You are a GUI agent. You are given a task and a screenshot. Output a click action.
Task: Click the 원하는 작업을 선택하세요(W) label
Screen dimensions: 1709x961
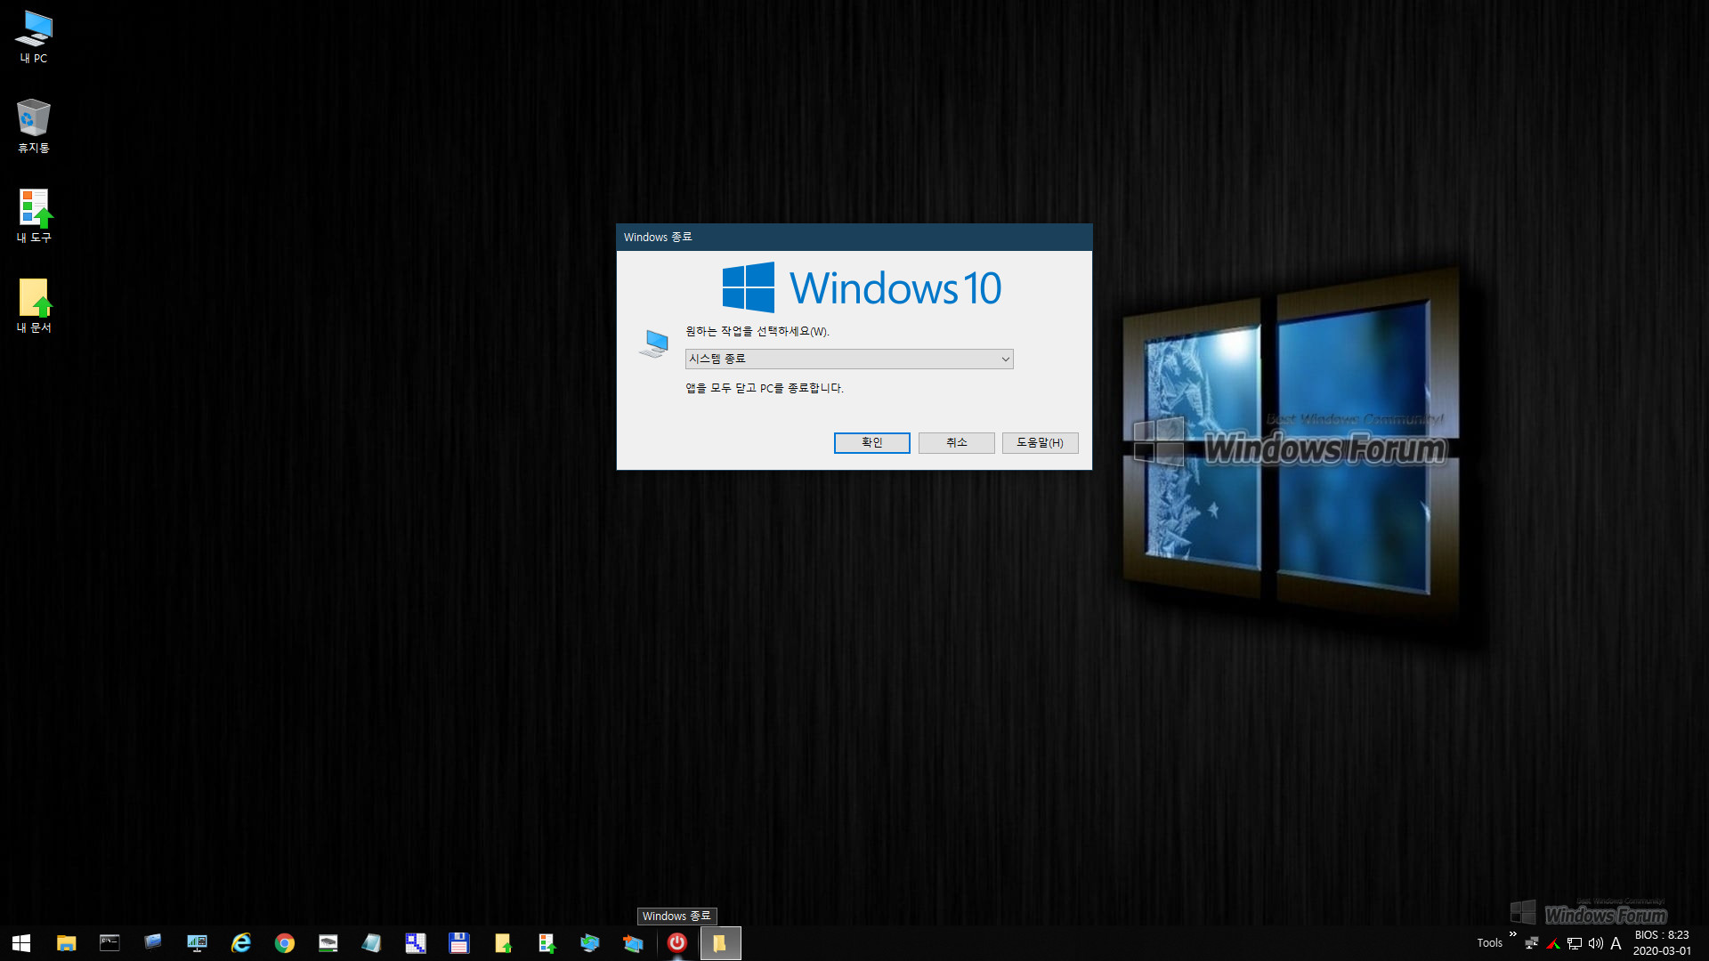point(757,332)
